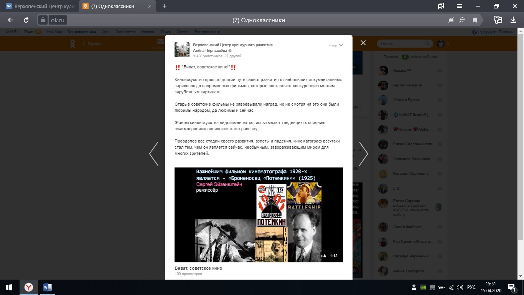Open friend Алина Григорова

409,271
